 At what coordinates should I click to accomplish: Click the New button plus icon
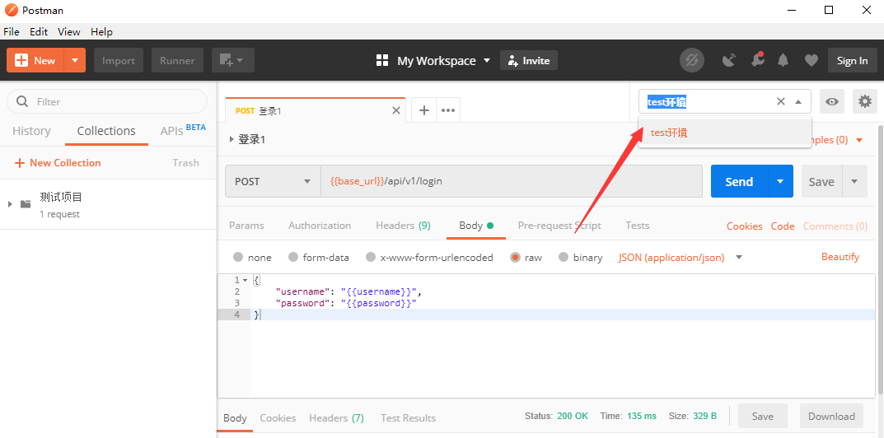21,60
